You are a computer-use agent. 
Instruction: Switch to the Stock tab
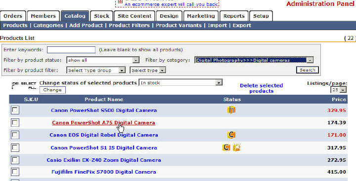(x=101, y=16)
